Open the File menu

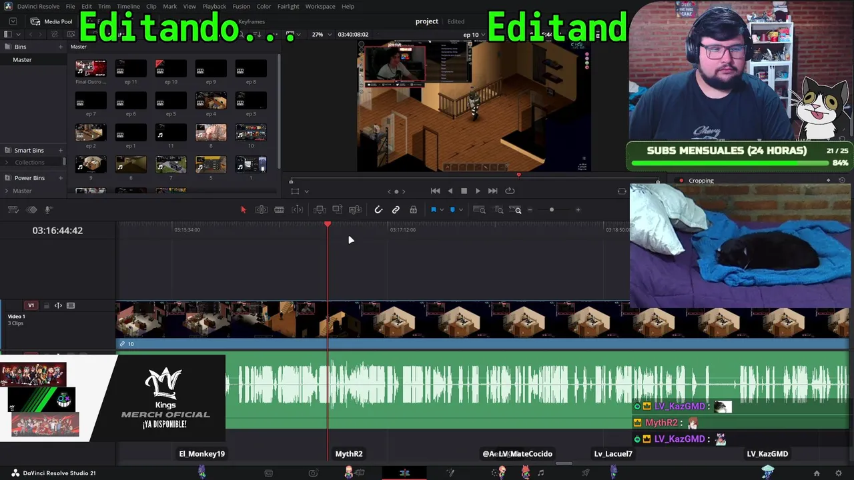[x=70, y=7]
